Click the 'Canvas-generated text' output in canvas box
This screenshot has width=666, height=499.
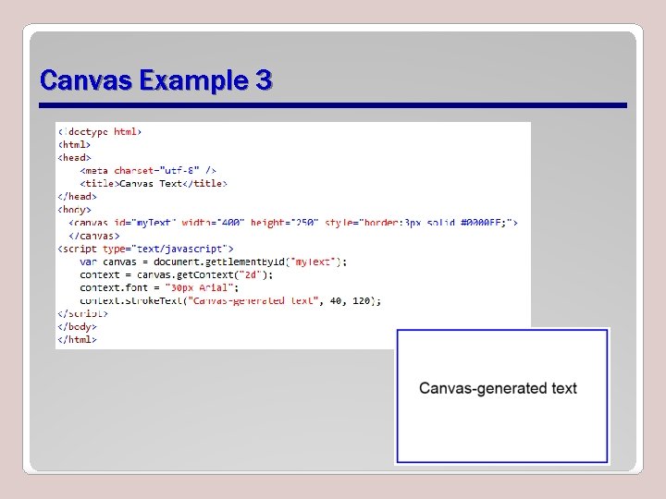[498, 388]
